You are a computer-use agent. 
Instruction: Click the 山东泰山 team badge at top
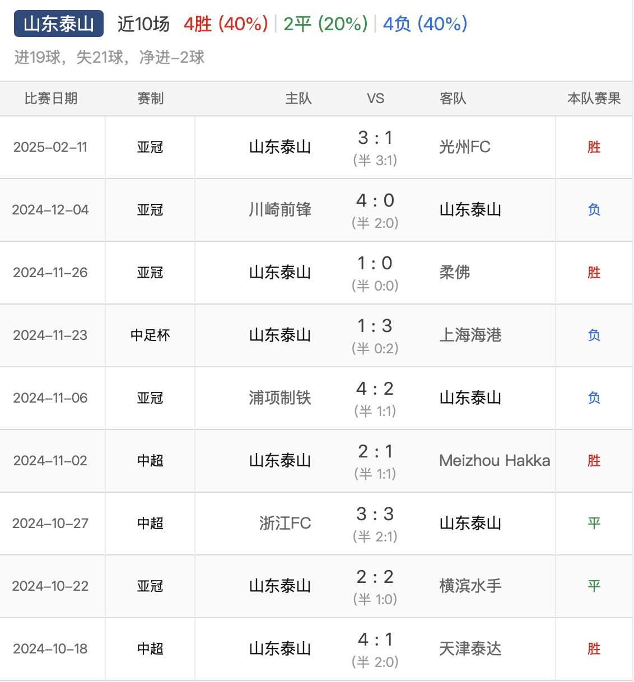(x=59, y=24)
